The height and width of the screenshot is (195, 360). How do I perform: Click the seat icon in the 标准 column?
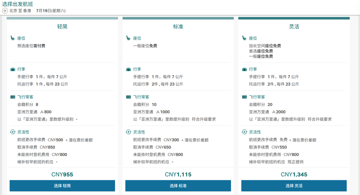click(129, 38)
